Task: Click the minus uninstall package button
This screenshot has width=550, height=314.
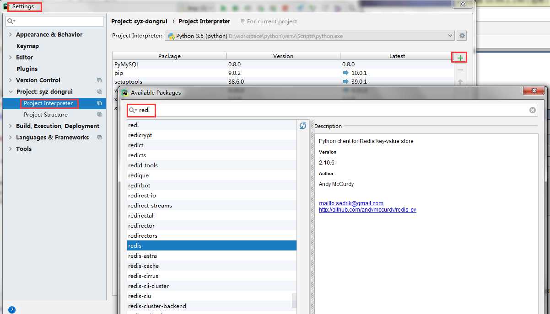Action: tap(460, 70)
